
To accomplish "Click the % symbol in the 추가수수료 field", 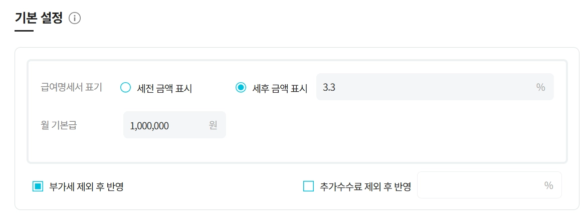I will point(548,185).
